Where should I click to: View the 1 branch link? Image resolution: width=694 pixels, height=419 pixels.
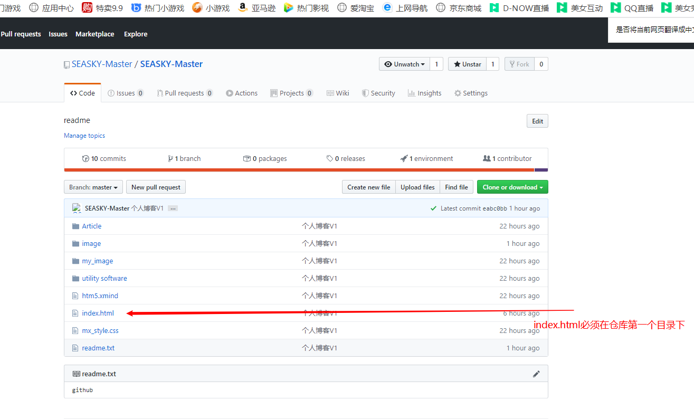click(184, 158)
